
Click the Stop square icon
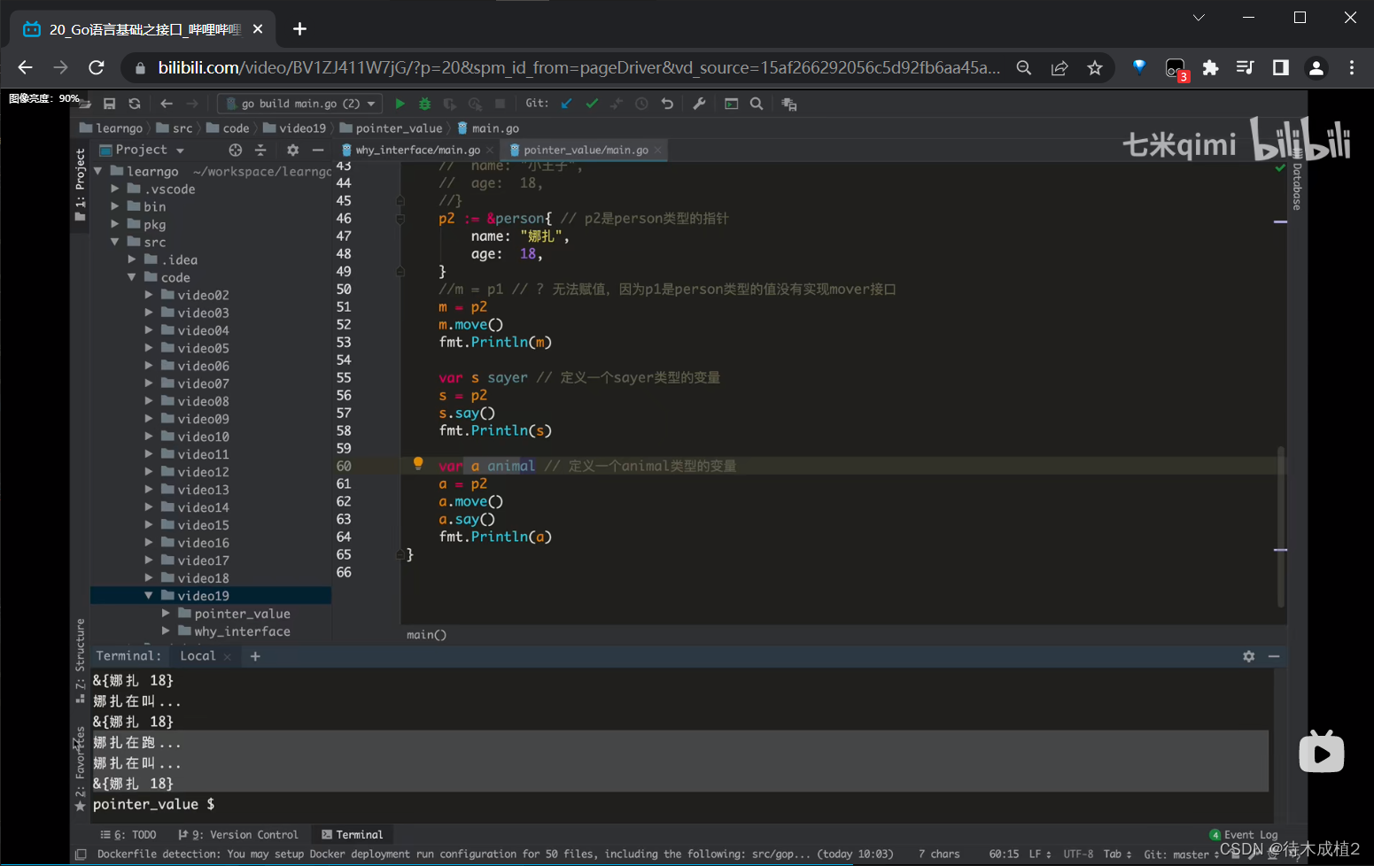click(500, 104)
